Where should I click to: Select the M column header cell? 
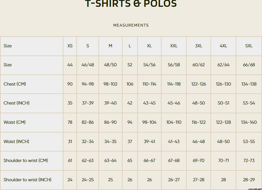pos(110,46)
